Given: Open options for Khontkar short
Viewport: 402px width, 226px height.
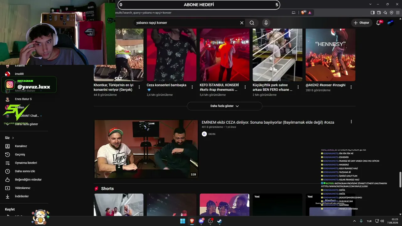Looking at the screenshot, I should point(139,87).
